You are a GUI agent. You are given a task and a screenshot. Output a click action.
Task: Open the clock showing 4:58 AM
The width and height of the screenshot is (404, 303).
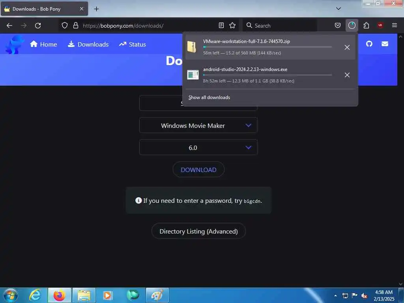click(x=384, y=296)
